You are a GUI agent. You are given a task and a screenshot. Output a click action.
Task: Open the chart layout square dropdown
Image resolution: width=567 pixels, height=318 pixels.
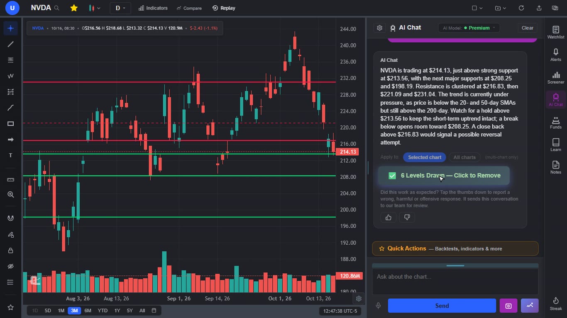[x=477, y=8]
